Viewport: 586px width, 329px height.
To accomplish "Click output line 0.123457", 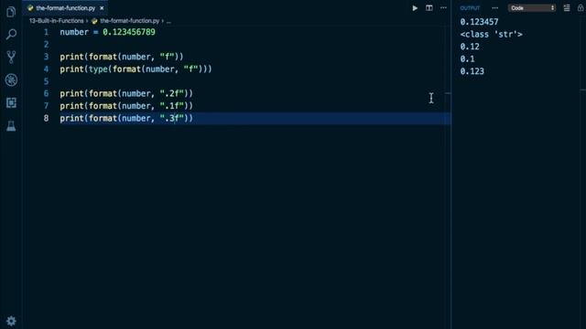I will click(479, 22).
